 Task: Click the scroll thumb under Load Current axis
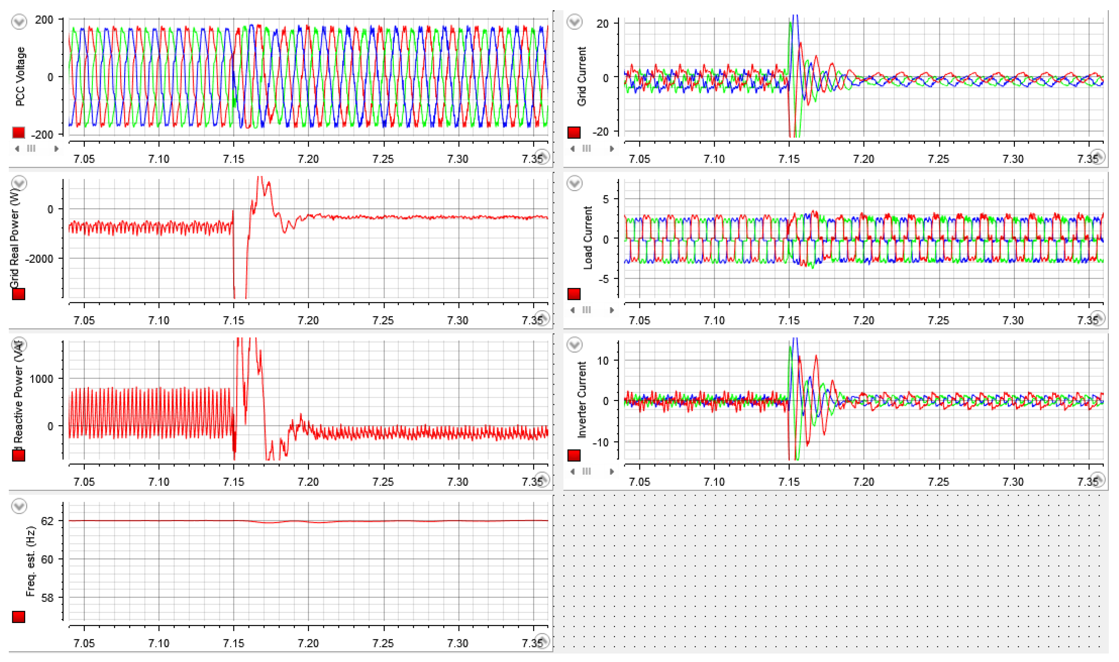point(586,310)
